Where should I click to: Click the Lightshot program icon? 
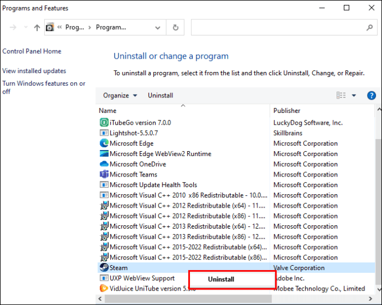coord(104,133)
